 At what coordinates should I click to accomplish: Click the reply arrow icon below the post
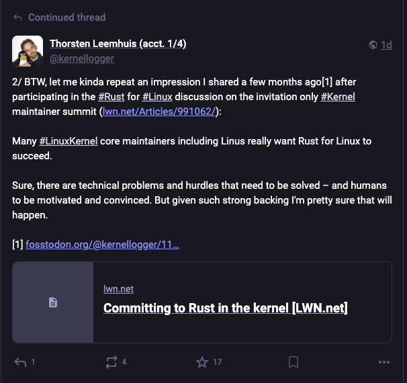[x=20, y=362]
